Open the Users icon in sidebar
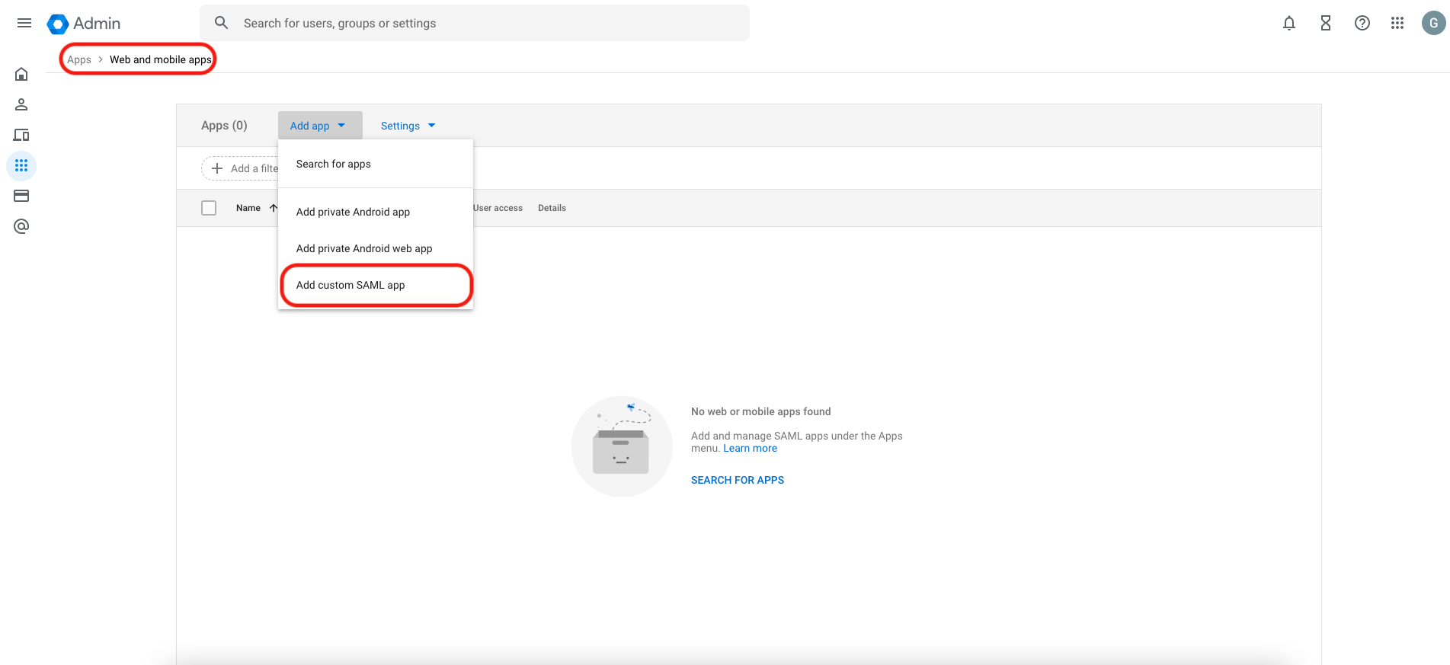Screen dimensions: 1450x665 pyautogui.click(x=21, y=104)
